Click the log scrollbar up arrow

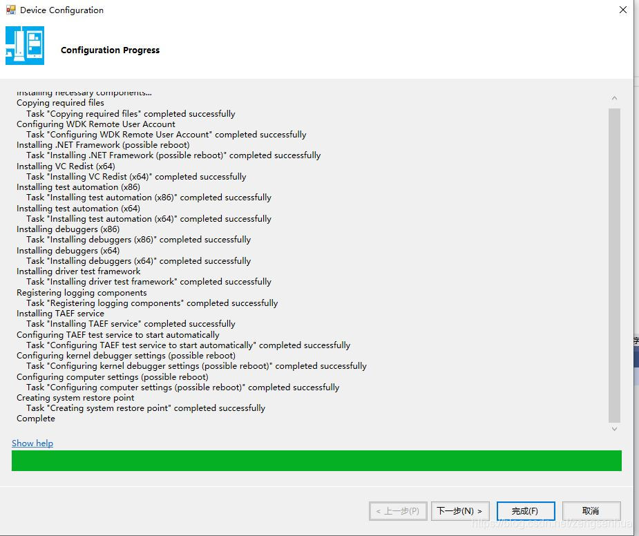615,98
